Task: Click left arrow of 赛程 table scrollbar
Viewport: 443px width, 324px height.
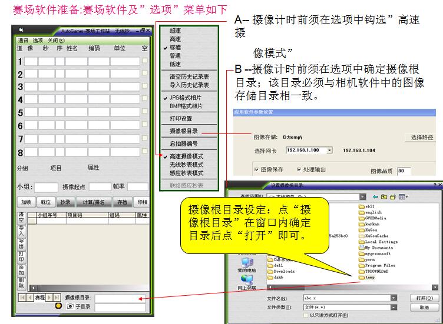Action: click(x=33, y=288)
